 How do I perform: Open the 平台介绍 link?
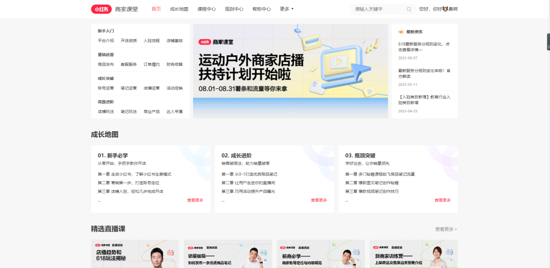click(105, 41)
